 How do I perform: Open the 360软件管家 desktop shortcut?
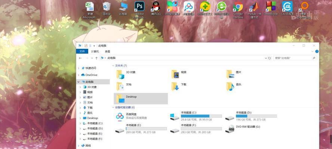pos(172,9)
